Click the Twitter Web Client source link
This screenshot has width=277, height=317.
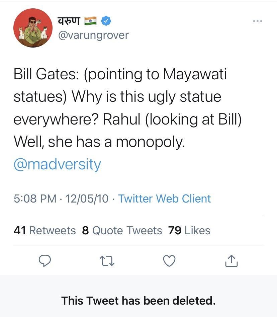164,199
